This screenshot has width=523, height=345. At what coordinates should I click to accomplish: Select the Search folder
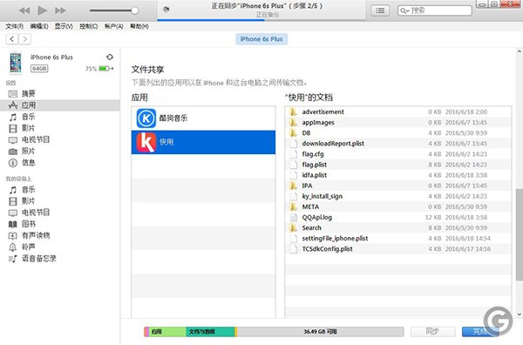click(x=398, y=228)
